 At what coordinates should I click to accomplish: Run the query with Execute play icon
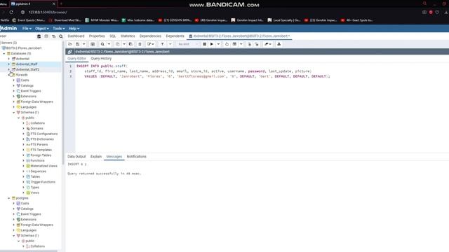click(x=212, y=44)
